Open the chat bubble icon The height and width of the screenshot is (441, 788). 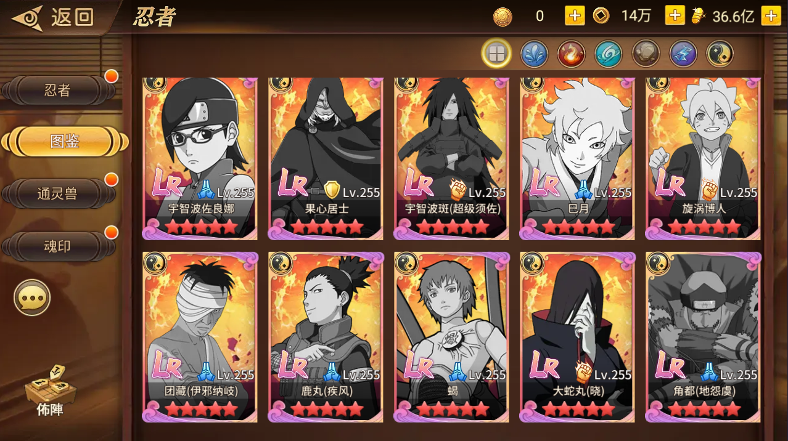click(32, 298)
